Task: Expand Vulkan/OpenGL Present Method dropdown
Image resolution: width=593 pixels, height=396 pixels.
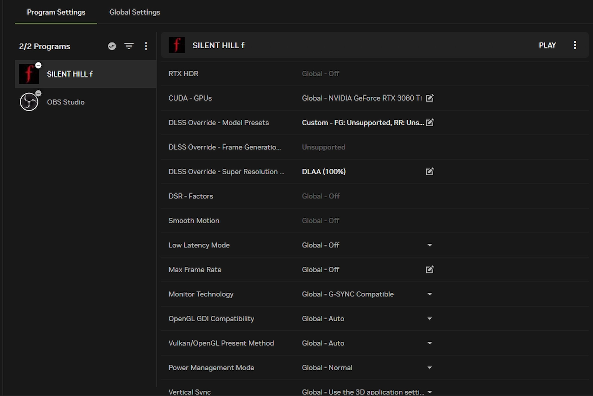Action: tap(429, 343)
